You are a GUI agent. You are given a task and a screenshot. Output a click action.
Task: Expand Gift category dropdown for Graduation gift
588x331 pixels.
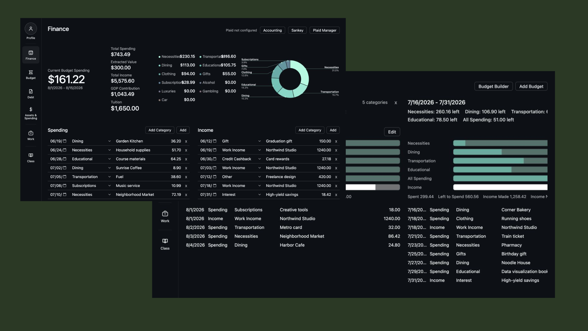259,141
